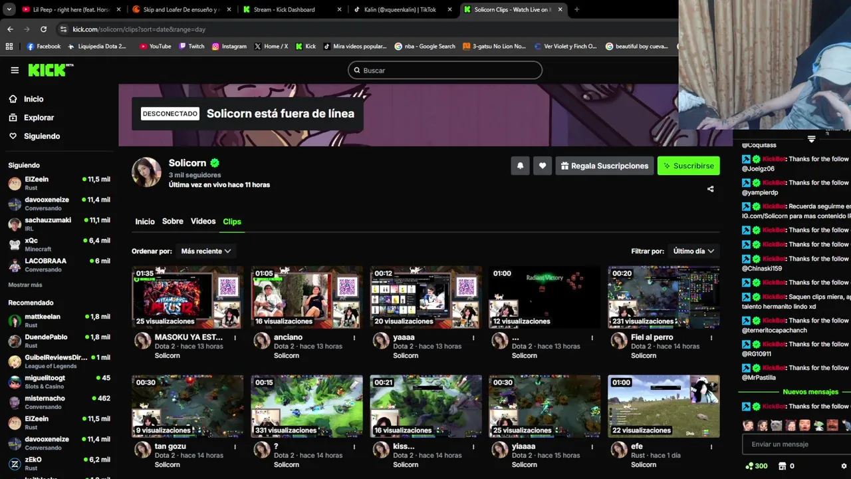Open the channel points shop icon

coord(782,466)
